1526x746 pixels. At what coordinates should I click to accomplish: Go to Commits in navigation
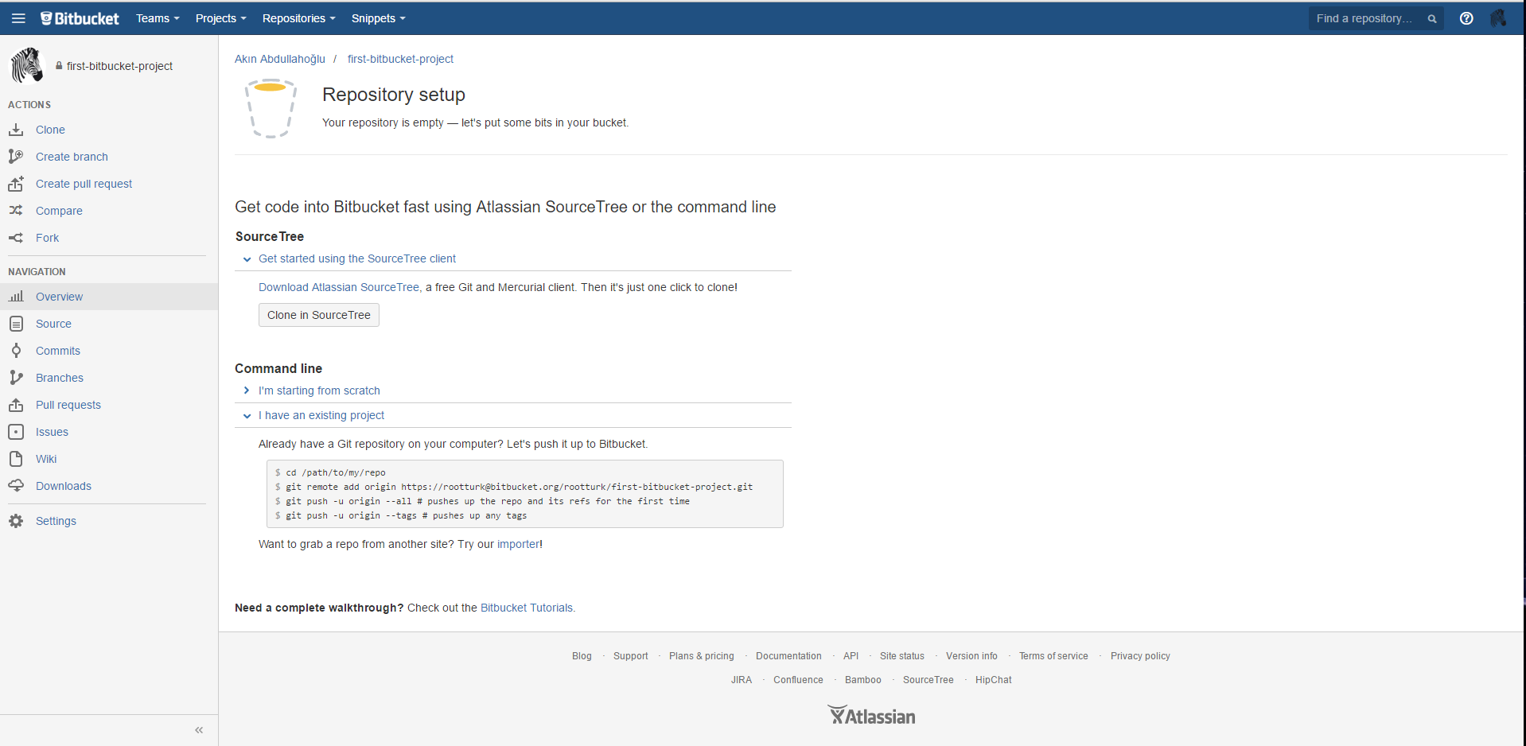(x=58, y=351)
